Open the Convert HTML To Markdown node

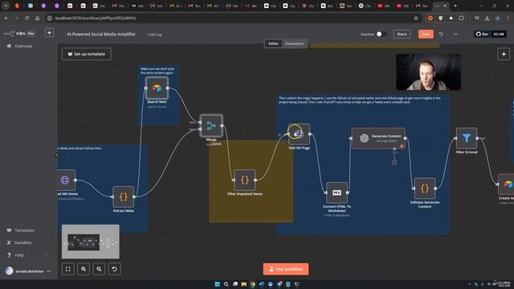337,193
